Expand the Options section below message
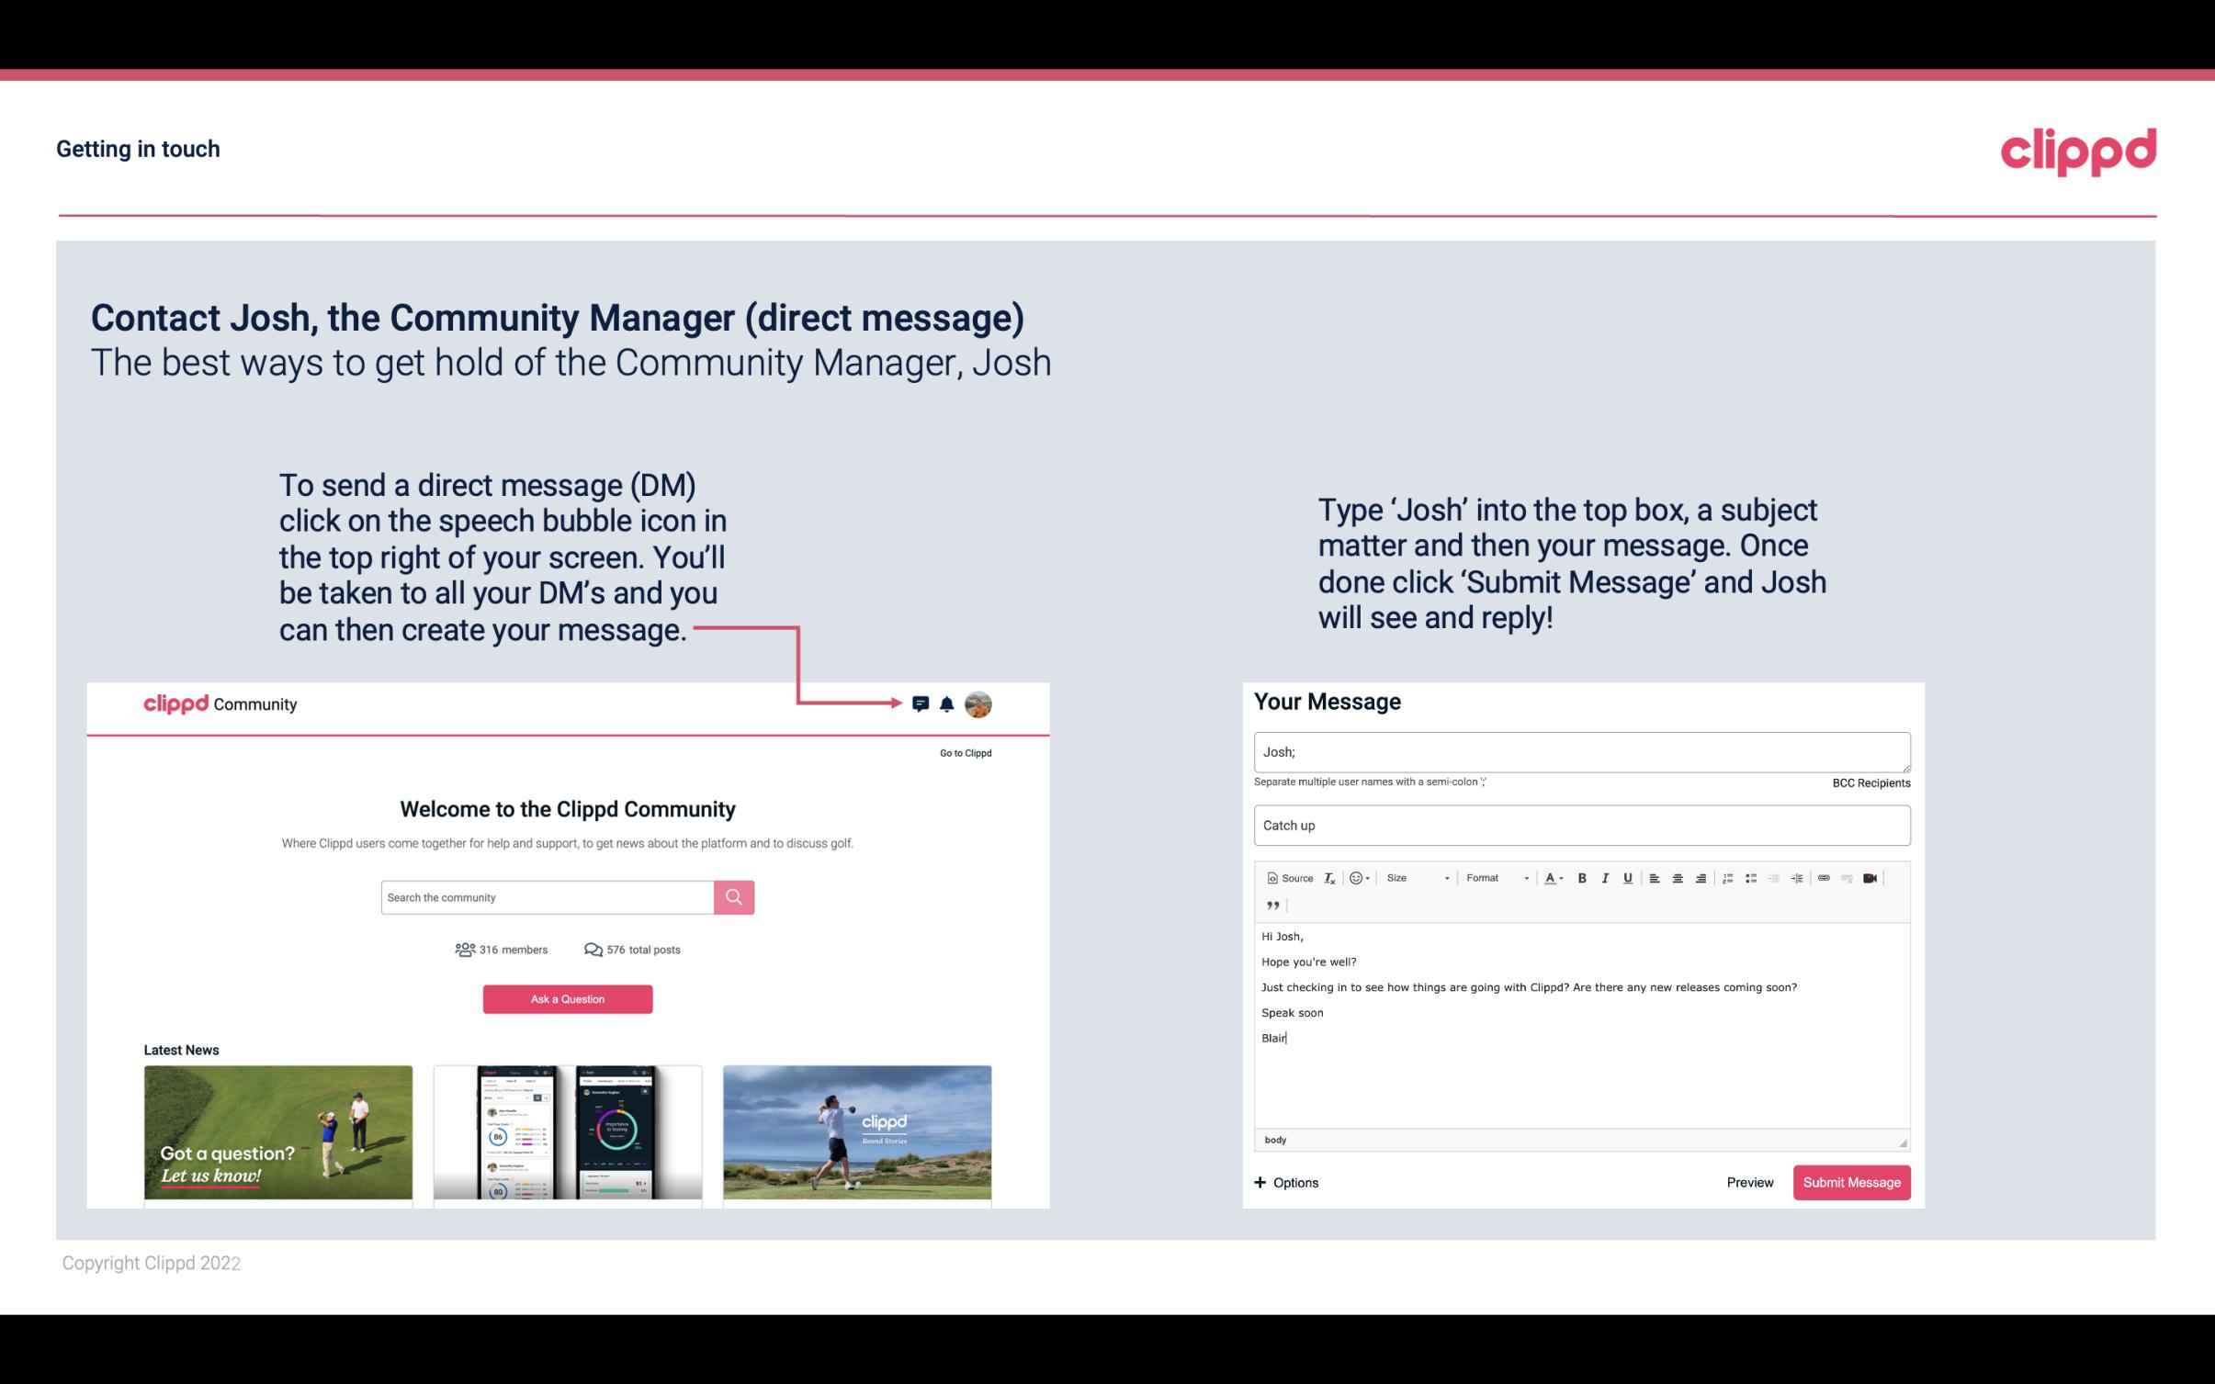 coord(1287,1182)
